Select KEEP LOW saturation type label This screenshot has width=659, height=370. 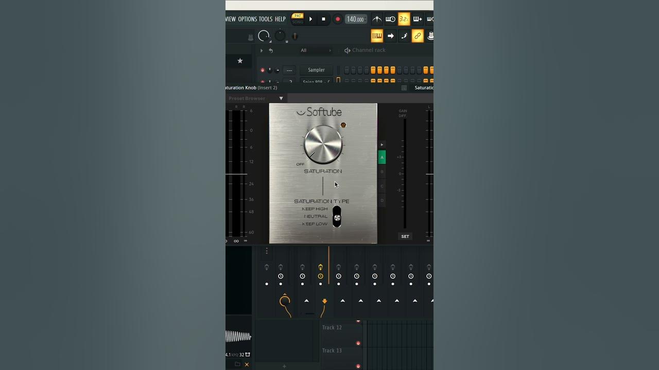pyautogui.click(x=315, y=224)
